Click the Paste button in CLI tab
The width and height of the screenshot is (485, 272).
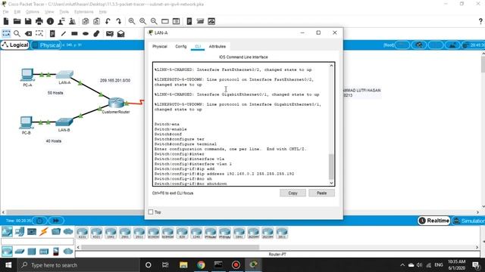coord(321,193)
